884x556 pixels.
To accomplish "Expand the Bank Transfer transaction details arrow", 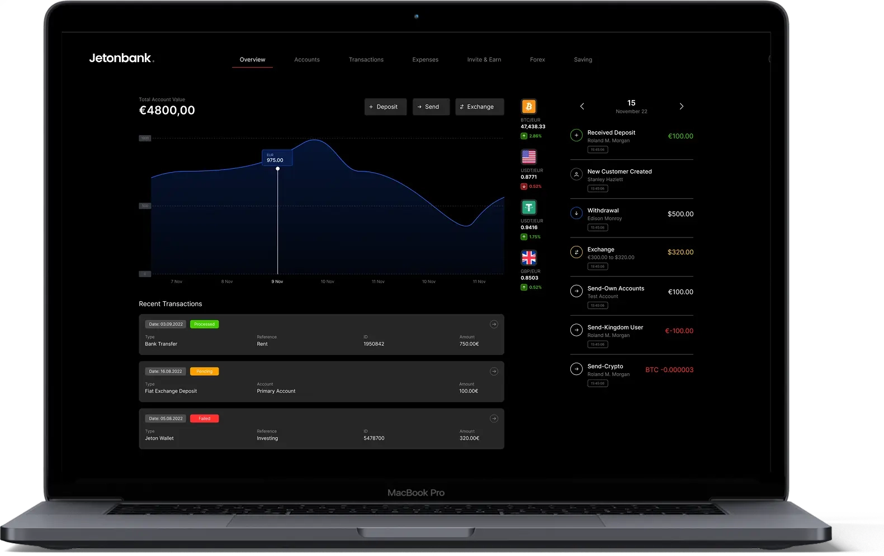I will pyautogui.click(x=494, y=324).
